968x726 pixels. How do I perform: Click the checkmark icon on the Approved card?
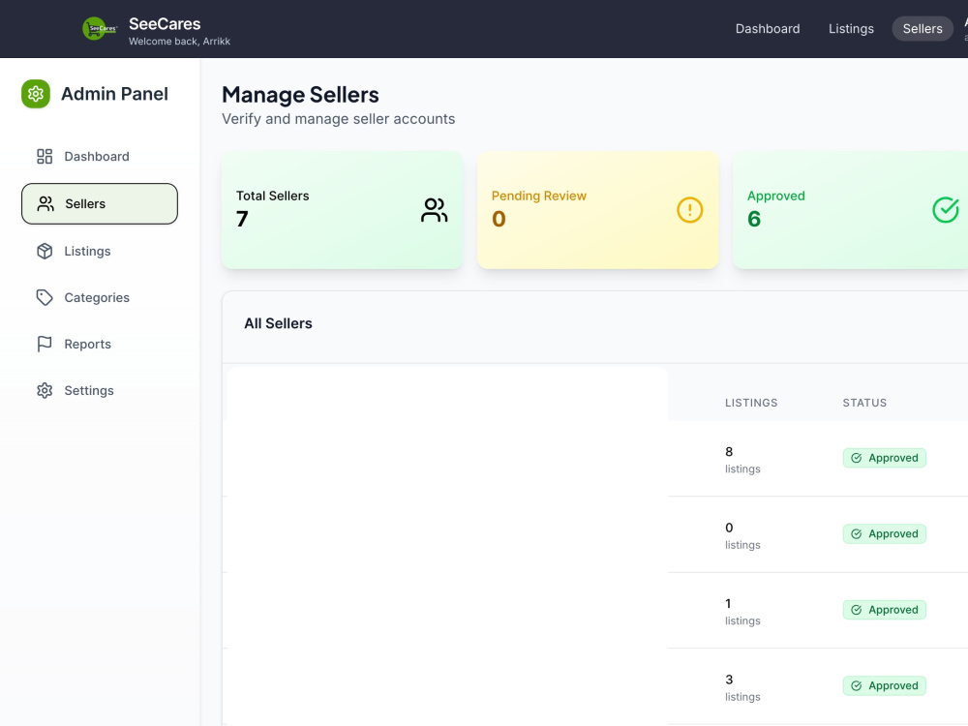(945, 210)
